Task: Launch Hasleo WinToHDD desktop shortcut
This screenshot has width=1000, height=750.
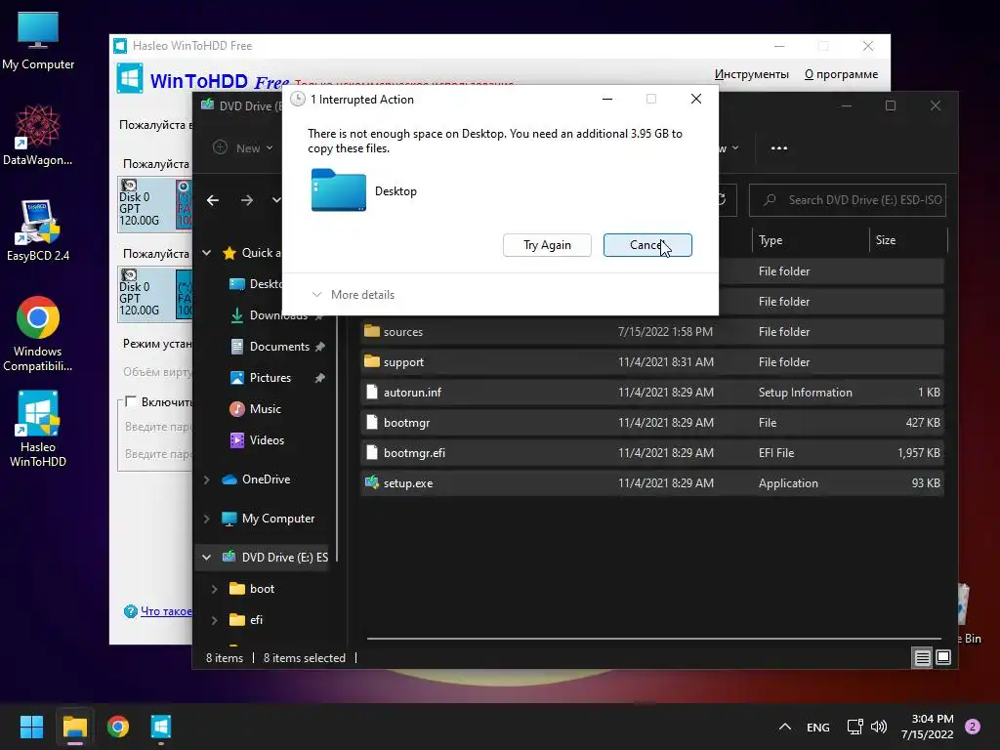Action: coord(38,429)
